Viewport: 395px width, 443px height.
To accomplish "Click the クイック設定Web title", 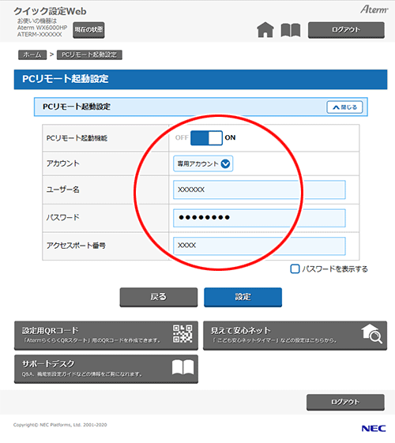I will pos(50,11).
